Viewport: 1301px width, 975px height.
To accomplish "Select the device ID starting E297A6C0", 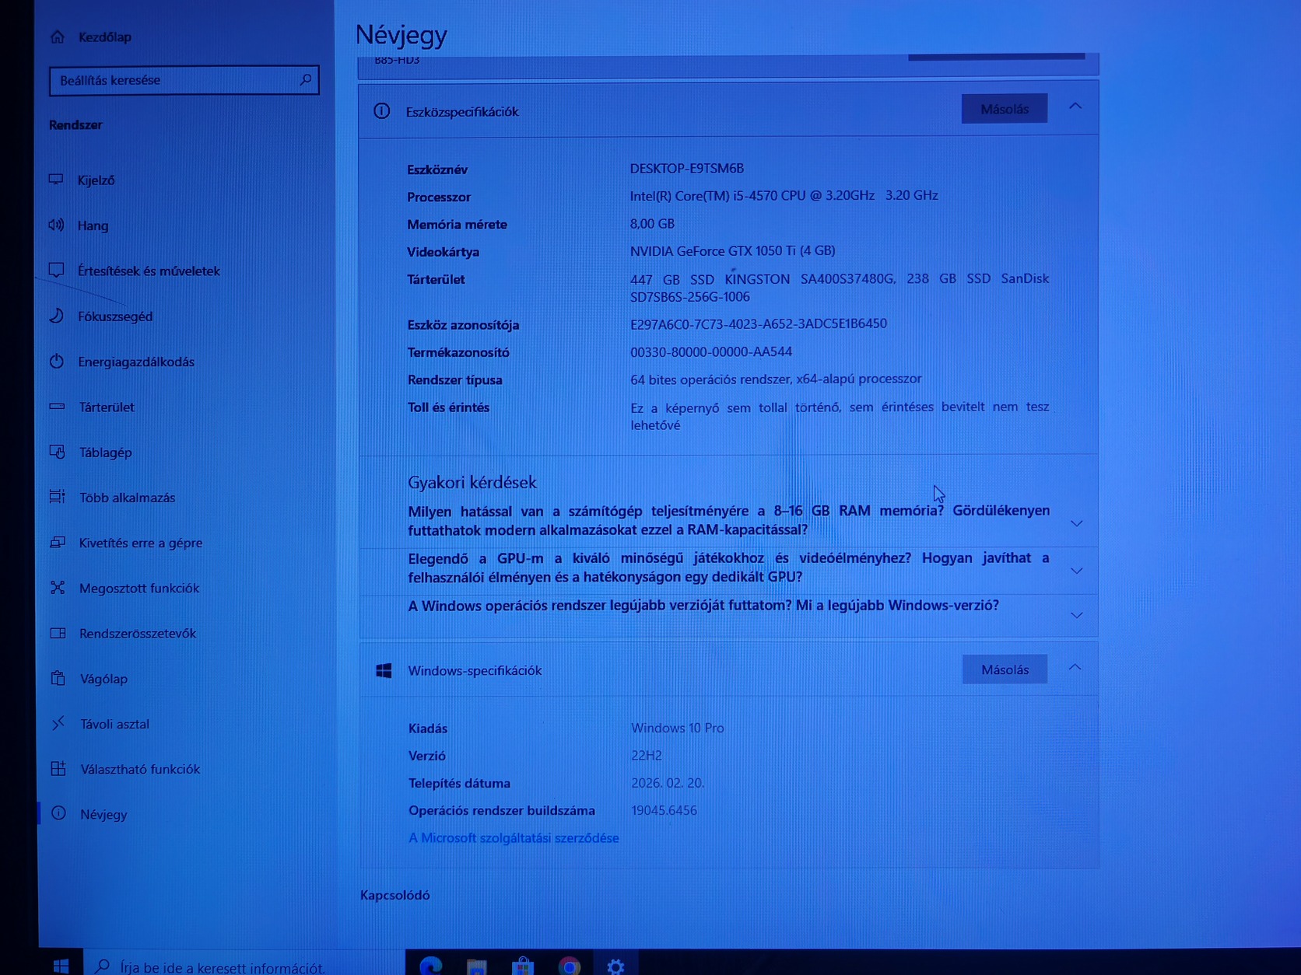I will point(759,323).
